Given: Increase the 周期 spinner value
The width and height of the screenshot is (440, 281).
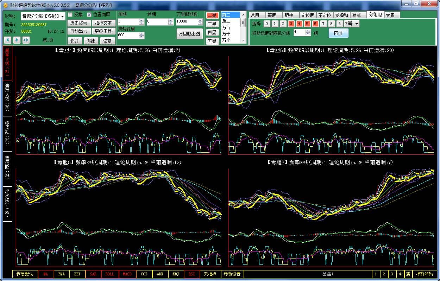Looking at the screenshot, I should pyautogui.click(x=142, y=20).
